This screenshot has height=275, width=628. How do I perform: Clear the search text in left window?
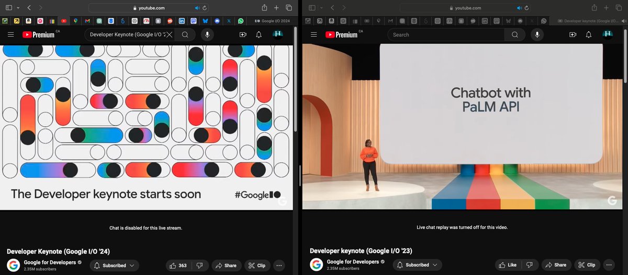pyautogui.click(x=169, y=34)
